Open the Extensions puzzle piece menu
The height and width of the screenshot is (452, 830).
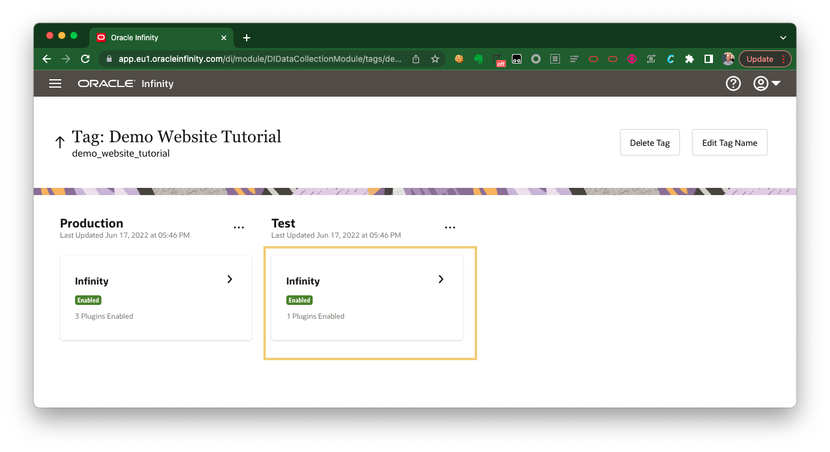[690, 59]
